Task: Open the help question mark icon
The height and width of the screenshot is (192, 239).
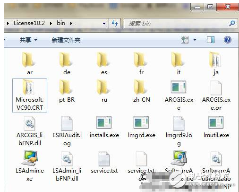Action: 228,40
